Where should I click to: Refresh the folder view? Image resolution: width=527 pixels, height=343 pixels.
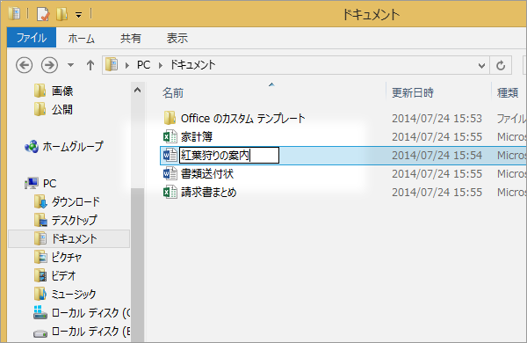click(501, 65)
